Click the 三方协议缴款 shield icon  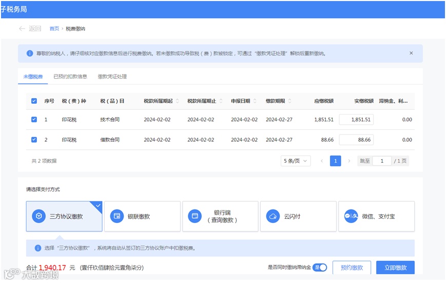pyautogui.click(x=38, y=216)
